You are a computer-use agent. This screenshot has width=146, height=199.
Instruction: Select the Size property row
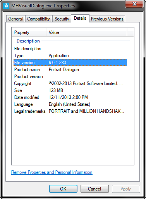[70, 90]
